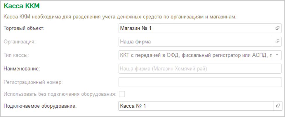Click the Использовать без подключения оборудования label
Viewport: 285px width, 117px height.
[60, 94]
